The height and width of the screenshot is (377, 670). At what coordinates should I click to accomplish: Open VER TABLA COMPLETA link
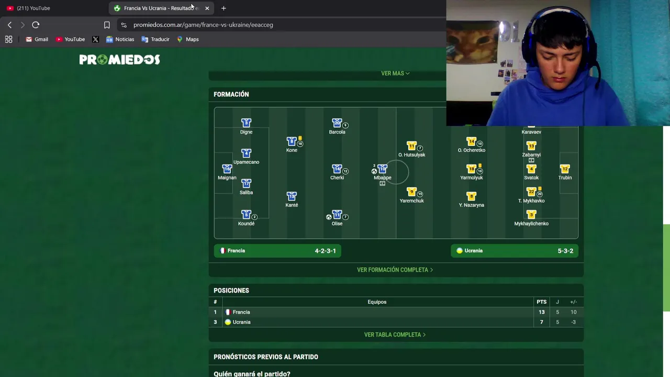tap(395, 335)
